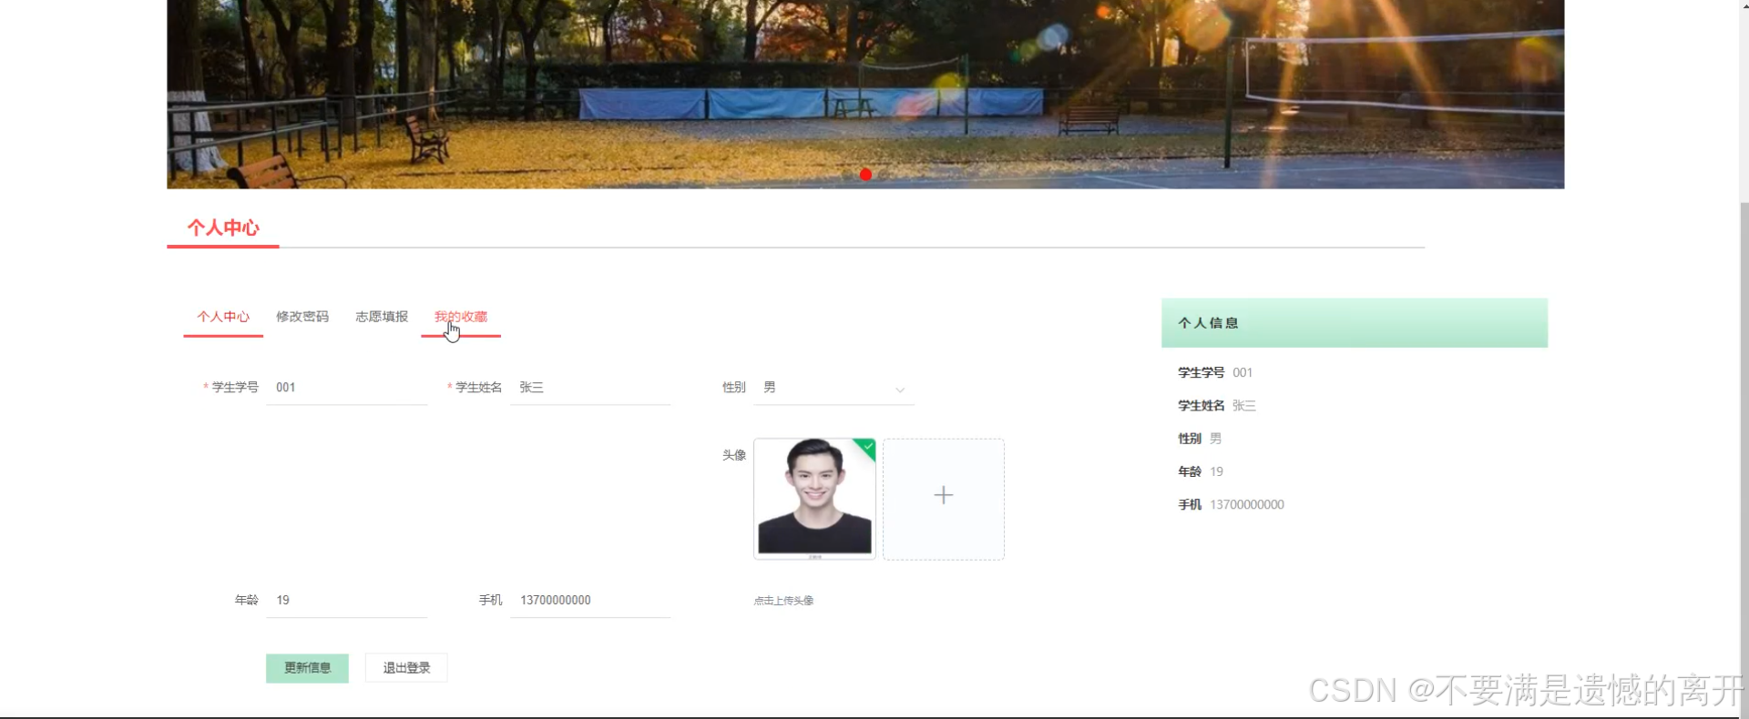Image resolution: width=1749 pixels, height=719 pixels.
Task: Click the green checkmark badge on avatar
Action: click(x=866, y=447)
